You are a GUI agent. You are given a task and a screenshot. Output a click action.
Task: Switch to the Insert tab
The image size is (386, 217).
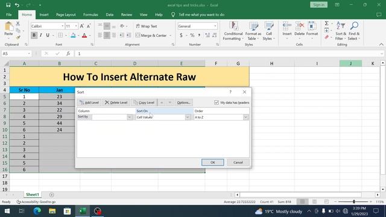(x=44, y=14)
